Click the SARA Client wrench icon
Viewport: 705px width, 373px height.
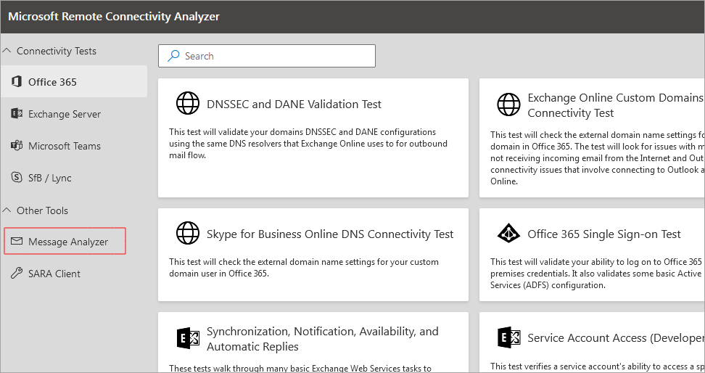[16, 274]
